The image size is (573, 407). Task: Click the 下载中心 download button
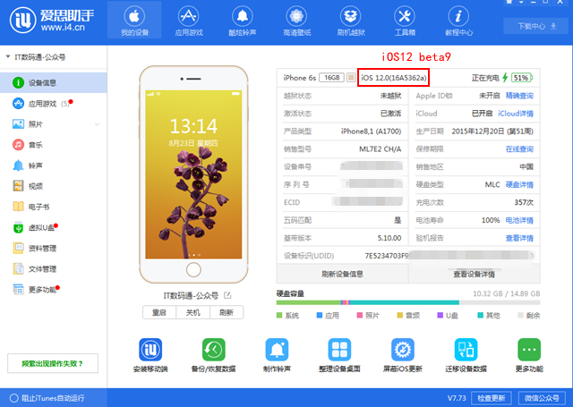pyautogui.click(x=536, y=26)
